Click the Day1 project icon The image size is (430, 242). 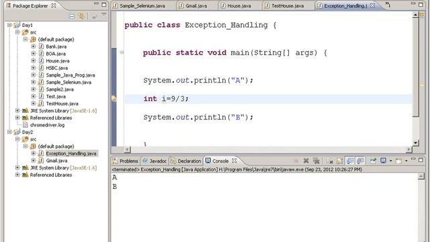(x=17, y=26)
